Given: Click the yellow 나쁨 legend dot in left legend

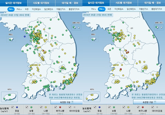Looking at the screenshot, I should [46, 107].
